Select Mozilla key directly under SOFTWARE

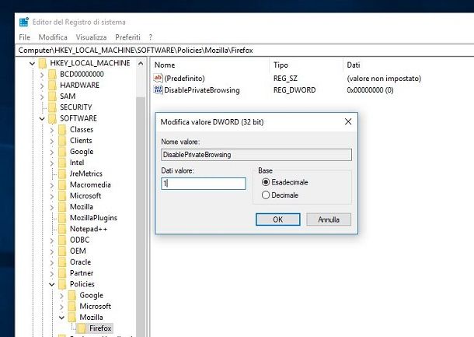82,207
